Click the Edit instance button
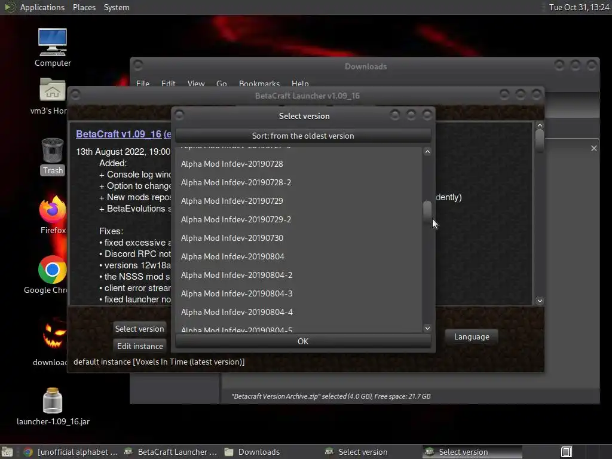This screenshot has height=459, width=612. pos(140,346)
